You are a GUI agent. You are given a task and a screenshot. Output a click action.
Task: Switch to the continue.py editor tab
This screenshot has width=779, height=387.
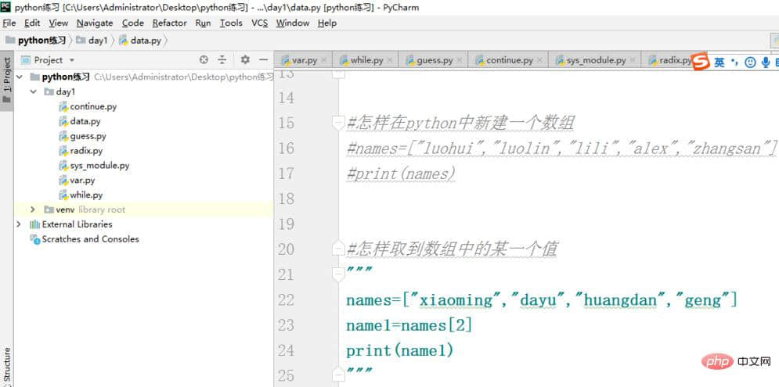pos(509,60)
